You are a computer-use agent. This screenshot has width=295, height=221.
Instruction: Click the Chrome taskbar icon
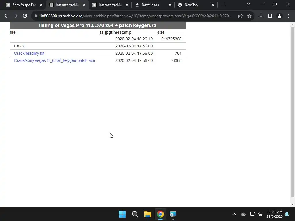tap(160, 214)
